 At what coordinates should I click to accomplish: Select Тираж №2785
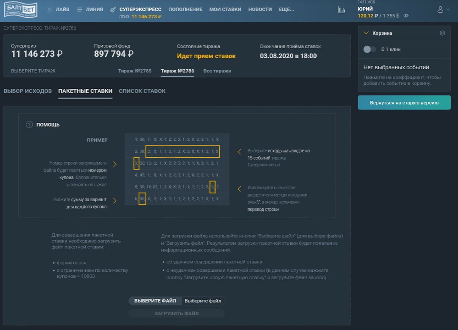(x=134, y=71)
